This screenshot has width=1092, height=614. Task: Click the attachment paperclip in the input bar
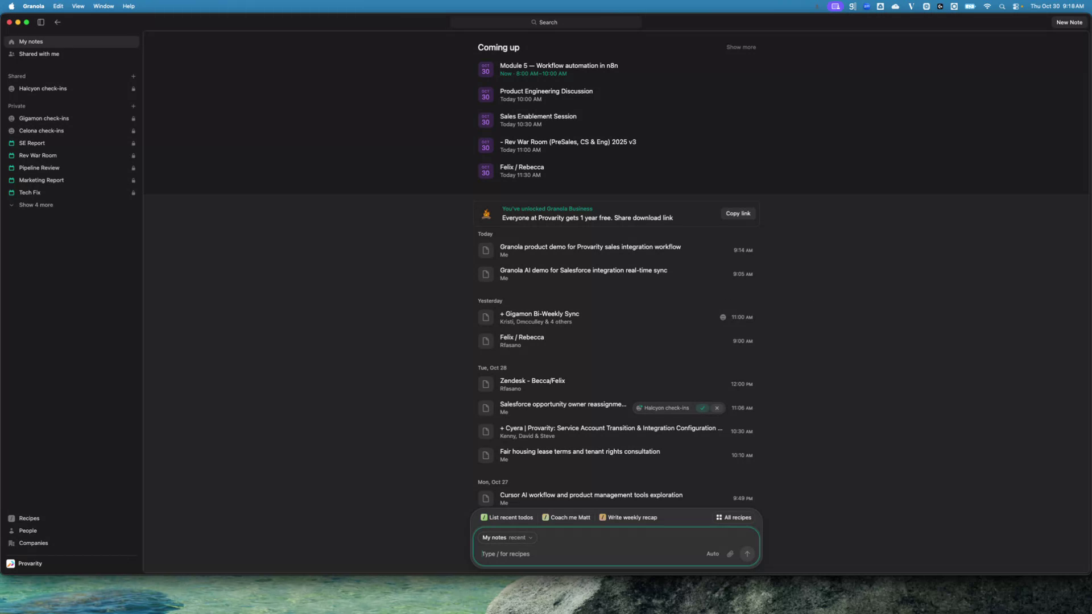[x=730, y=553]
